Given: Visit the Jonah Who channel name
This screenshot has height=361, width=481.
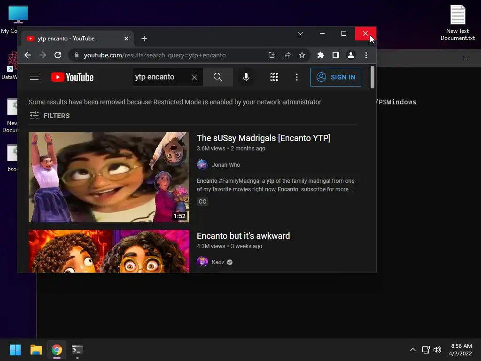Looking at the screenshot, I should (x=226, y=165).
